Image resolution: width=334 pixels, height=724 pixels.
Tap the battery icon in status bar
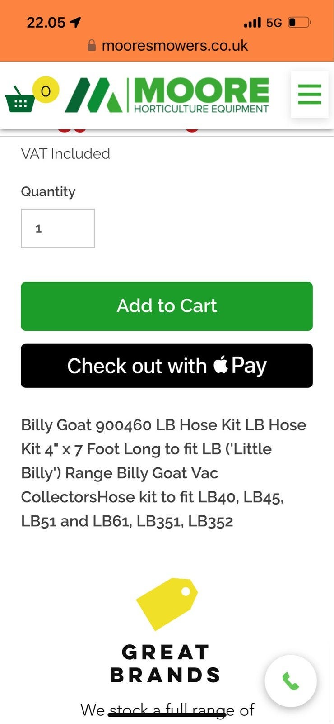[x=300, y=22]
